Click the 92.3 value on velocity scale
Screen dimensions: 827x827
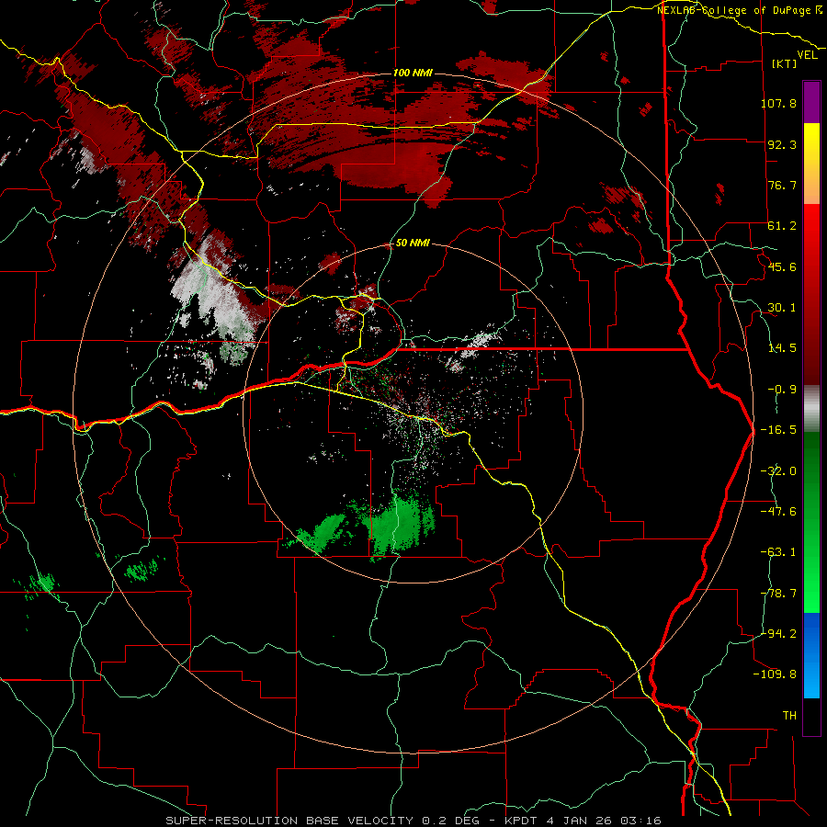[782, 144]
